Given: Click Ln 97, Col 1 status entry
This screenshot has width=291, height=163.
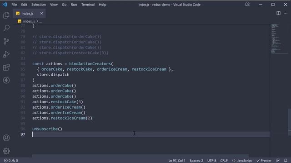Looking at the screenshot, I should [177, 160].
